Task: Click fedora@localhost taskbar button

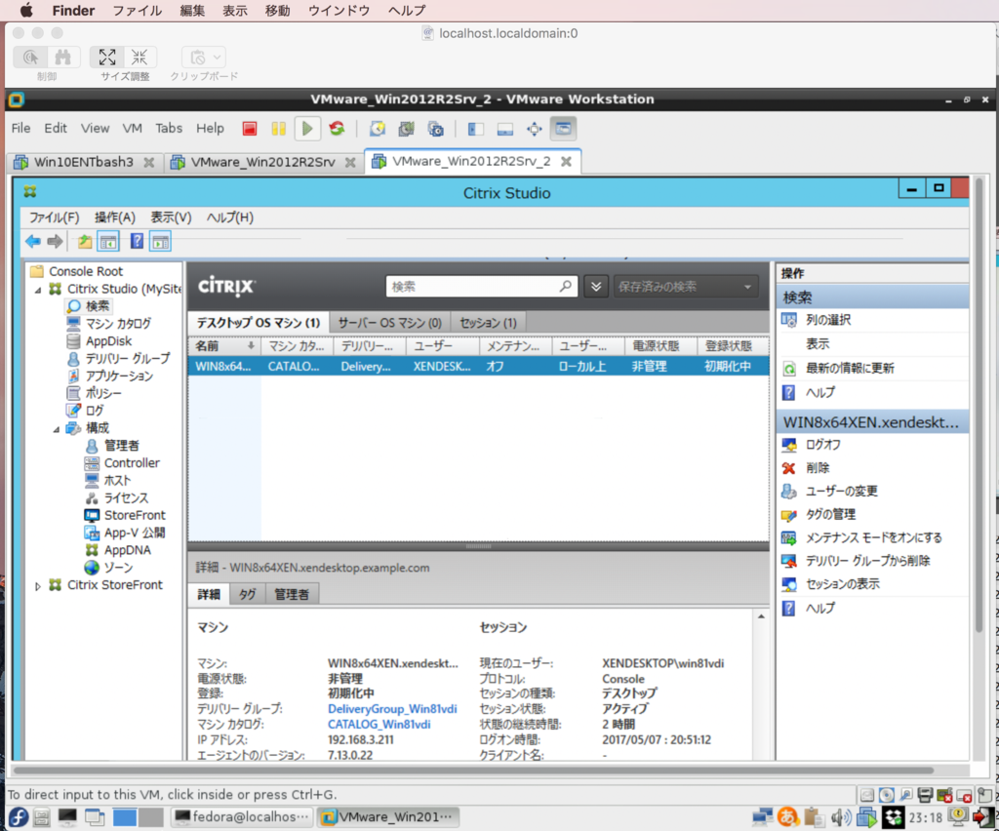Action: [243, 817]
